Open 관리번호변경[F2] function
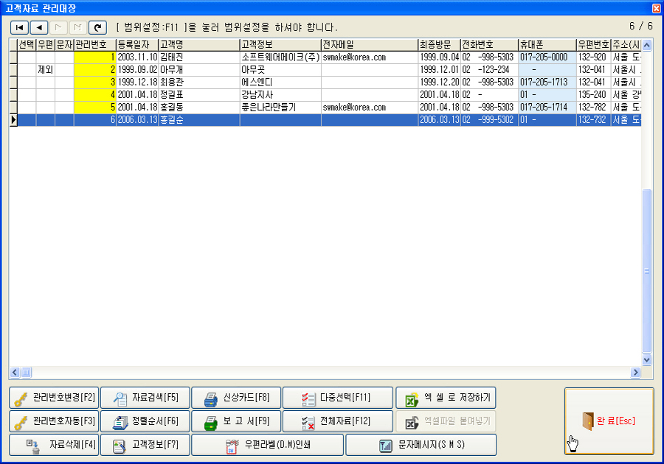This screenshot has width=664, height=464. [54, 398]
